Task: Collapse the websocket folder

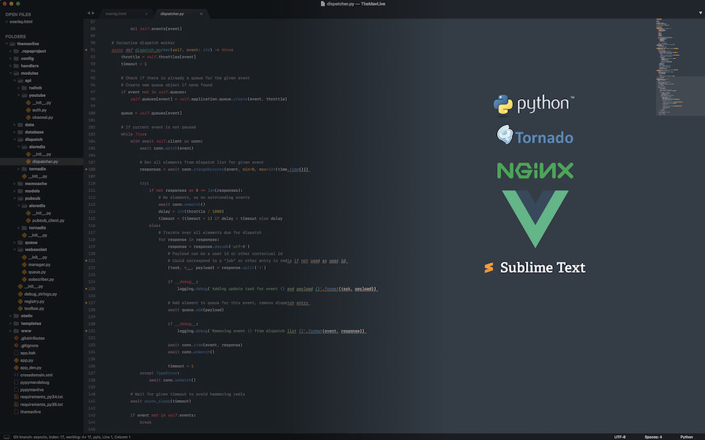Action: point(15,250)
